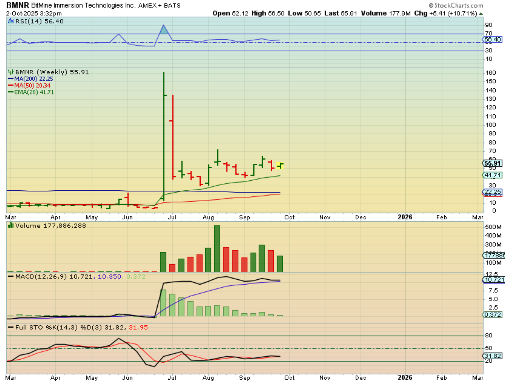
Task: Click Sep on the bottom stochastic time axis
Action: coord(245,378)
